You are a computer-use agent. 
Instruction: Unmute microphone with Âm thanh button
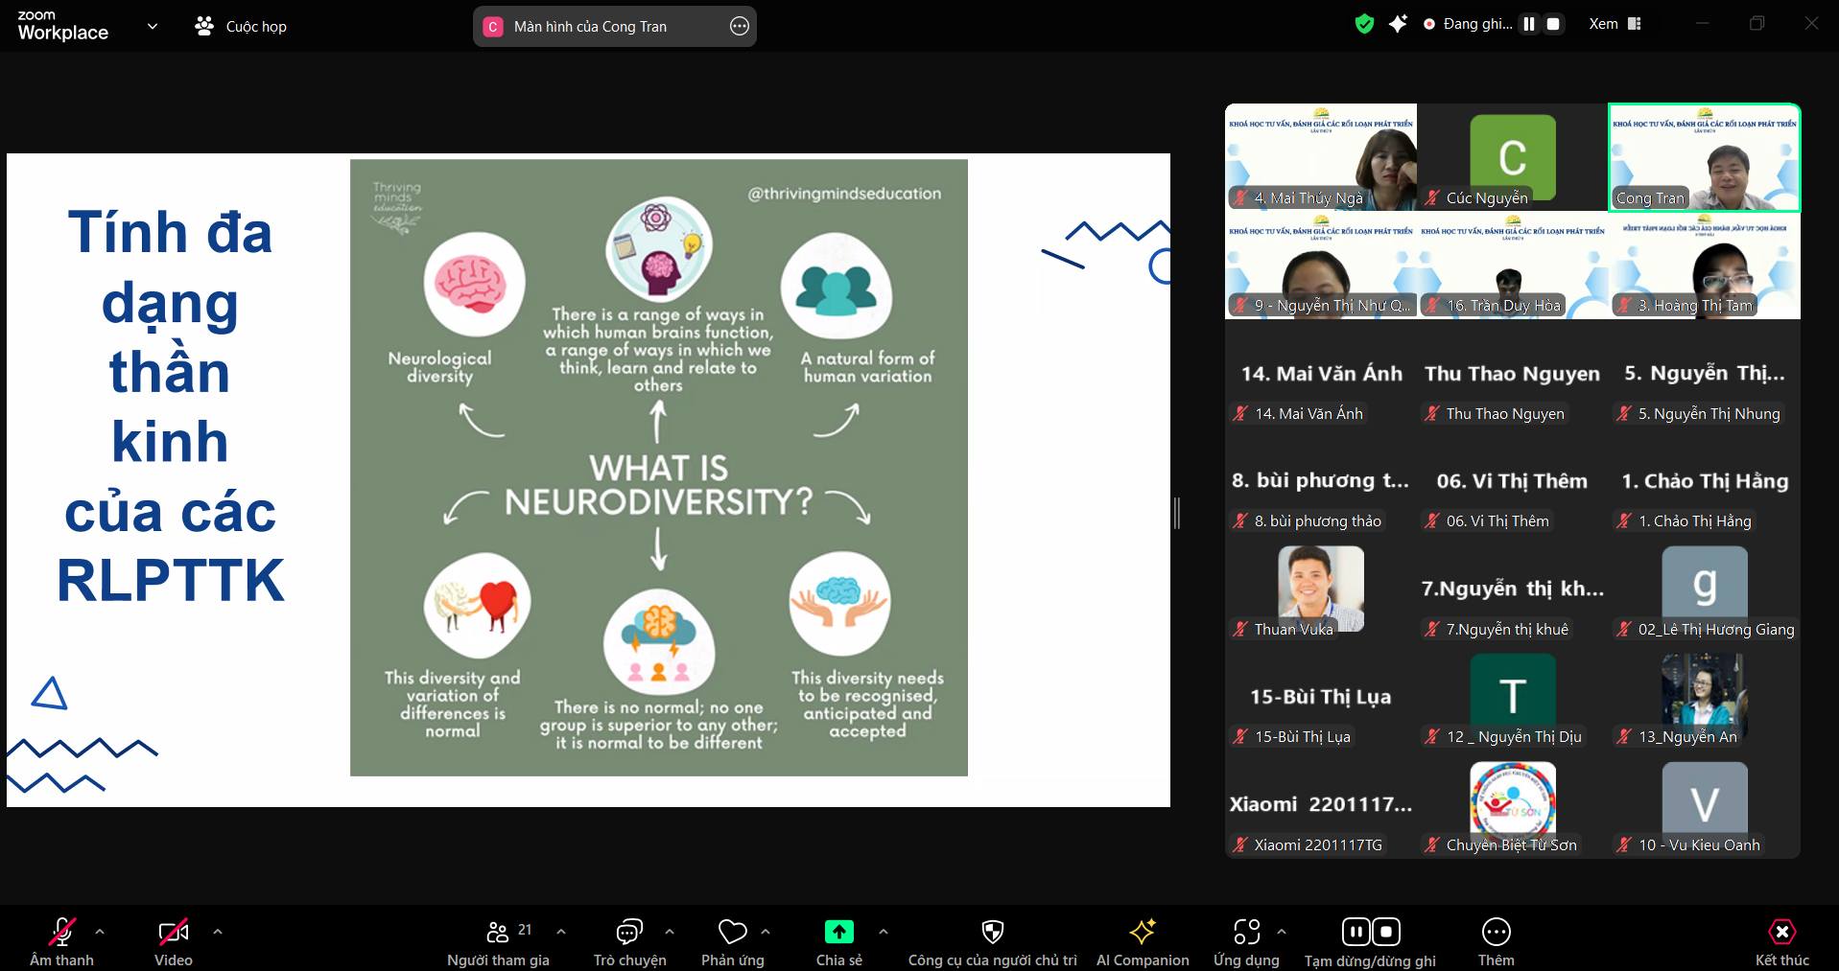[x=61, y=933]
